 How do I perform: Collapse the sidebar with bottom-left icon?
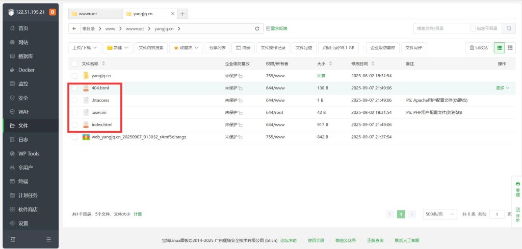click(x=13, y=239)
